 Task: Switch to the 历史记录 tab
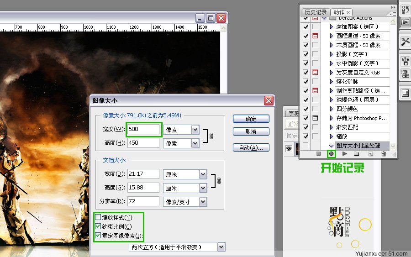tap(316, 12)
